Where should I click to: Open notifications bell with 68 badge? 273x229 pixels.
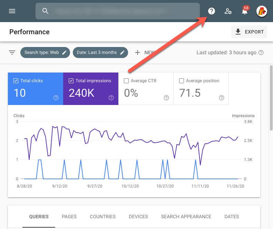point(245,11)
